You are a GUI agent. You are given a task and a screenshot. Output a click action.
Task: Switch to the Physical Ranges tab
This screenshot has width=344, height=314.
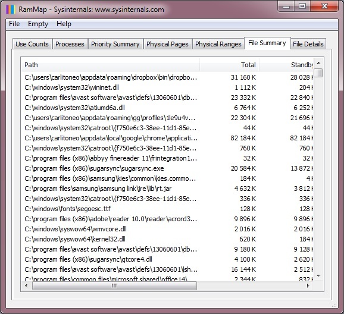point(218,44)
